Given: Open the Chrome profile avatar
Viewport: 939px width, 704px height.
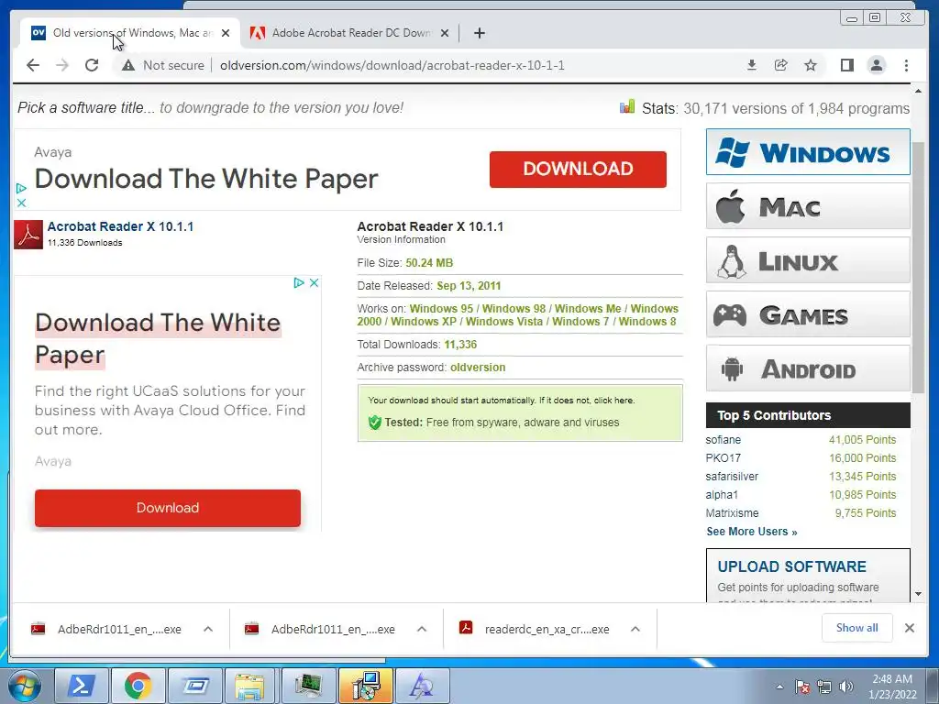Looking at the screenshot, I should point(877,65).
